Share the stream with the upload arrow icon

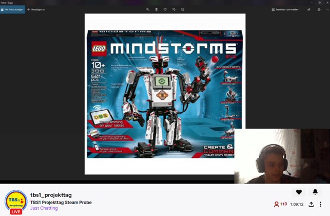[x=312, y=204]
